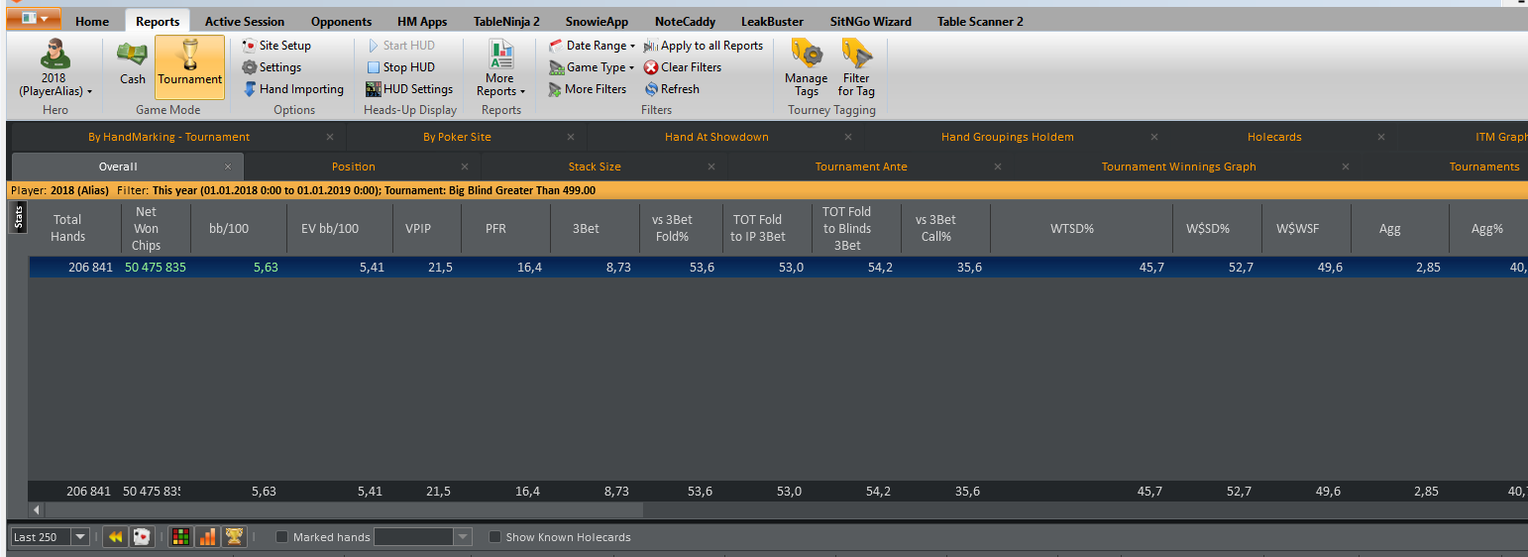Click the colored grid matrix icon
This screenshot has width=1528, height=557.
click(181, 536)
